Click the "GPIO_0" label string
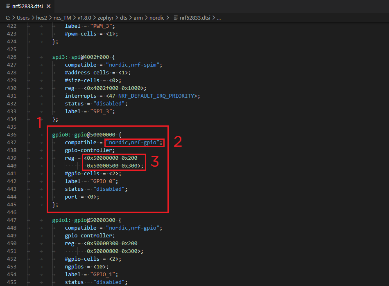Screen dimensions: 389x286 click(102, 181)
